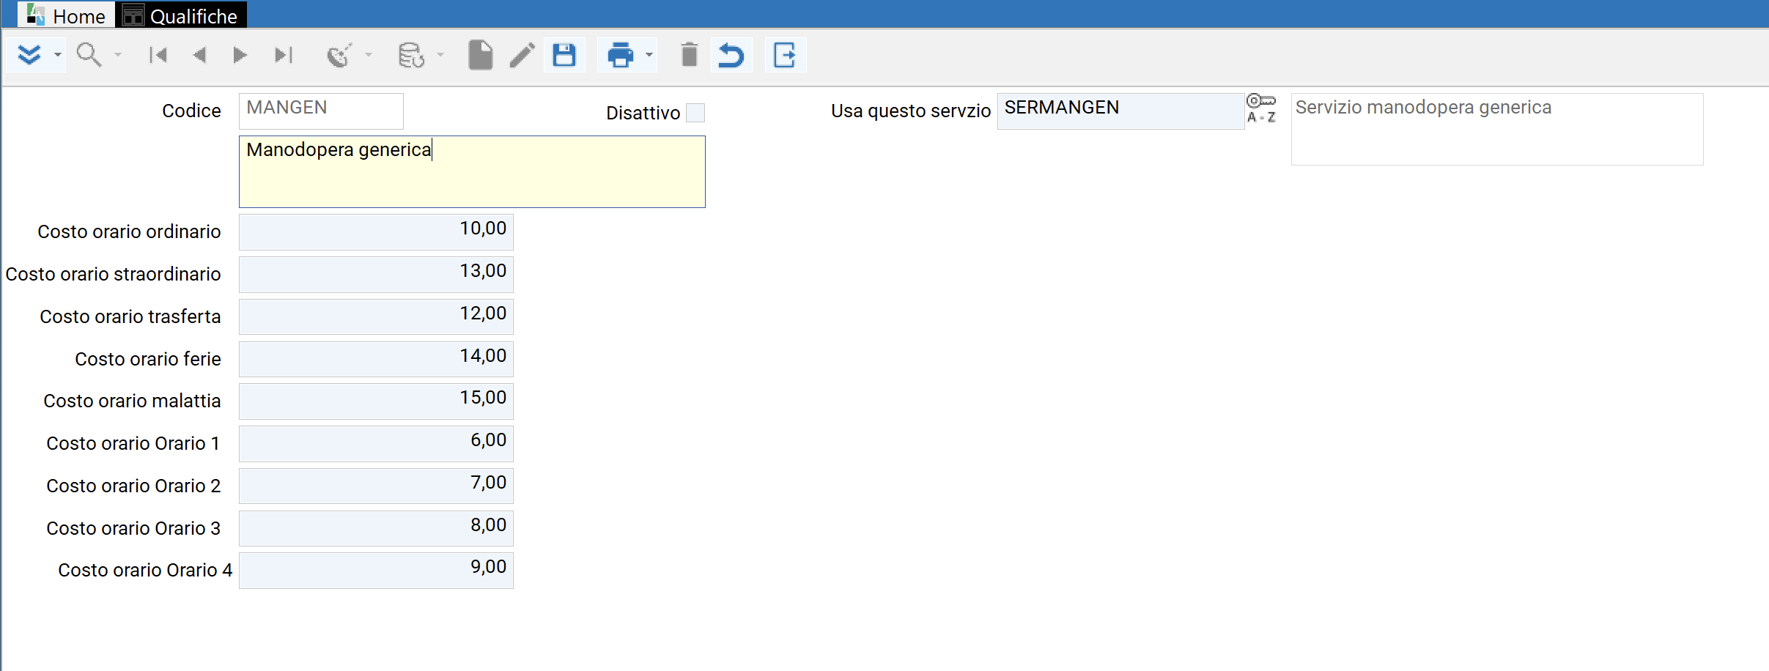The image size is (1769, 671).
Task: Click the Codice label
Action: (191, 111)
